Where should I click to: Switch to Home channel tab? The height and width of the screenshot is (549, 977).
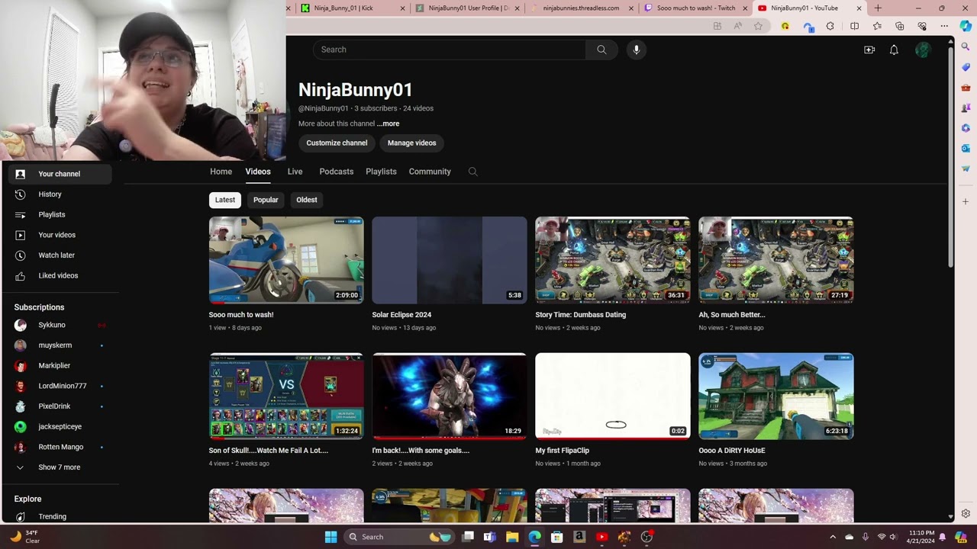(x=221, y=172)
